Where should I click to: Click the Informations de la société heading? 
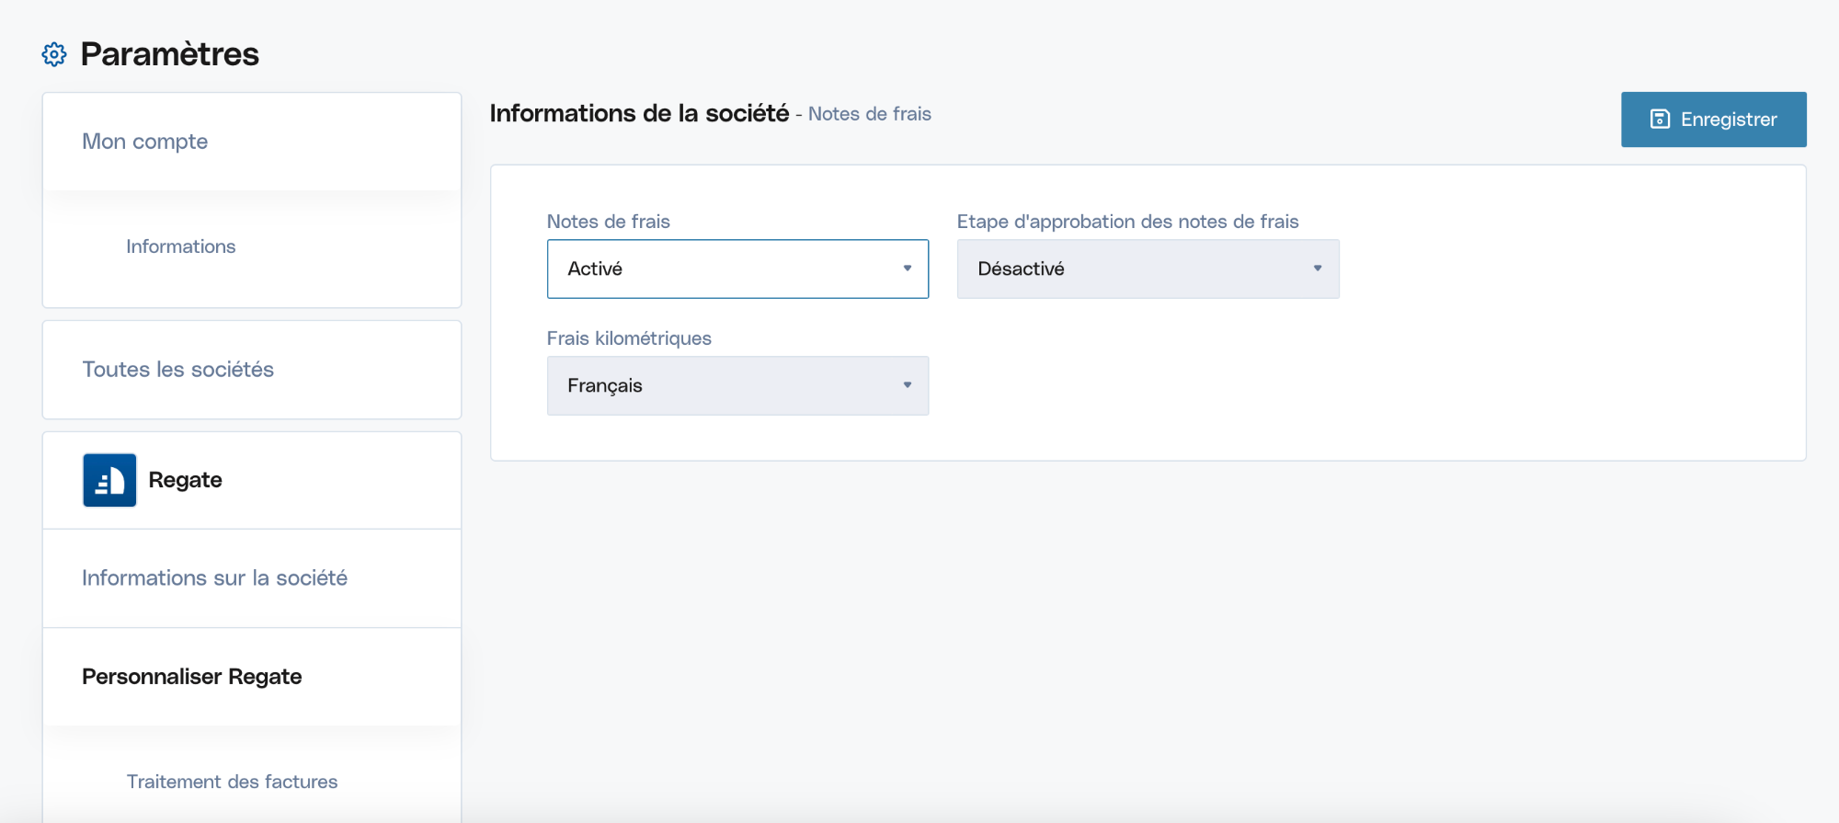tap(639, 113)
